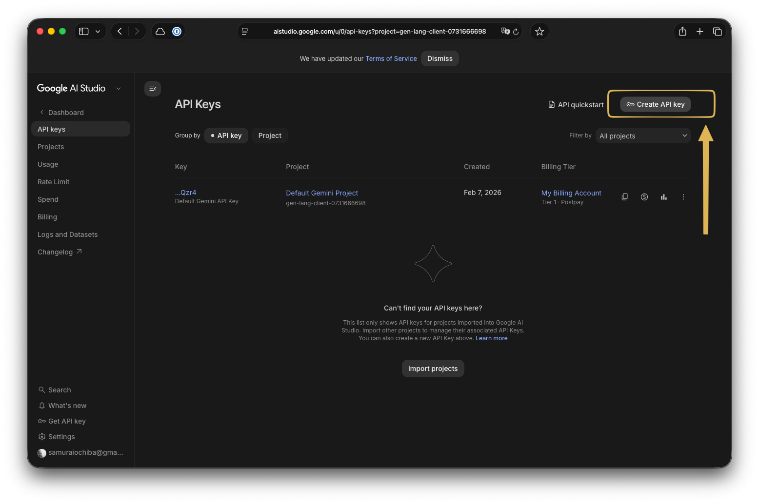This screenshot has width=759, height=504.
Task: Collapse the sidebar with the toggle icon
Action: tap(153, 89)
